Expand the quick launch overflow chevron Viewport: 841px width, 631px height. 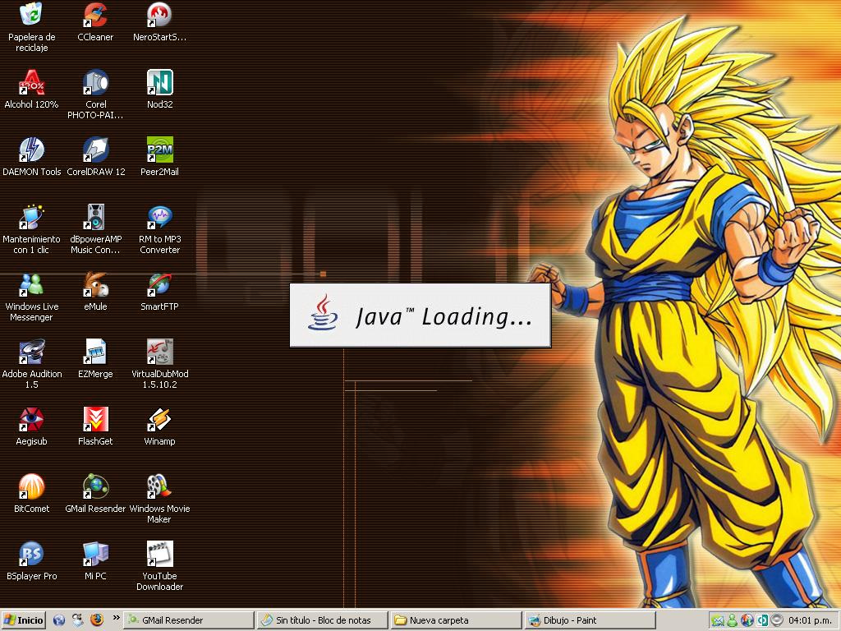tap(116, 618)
